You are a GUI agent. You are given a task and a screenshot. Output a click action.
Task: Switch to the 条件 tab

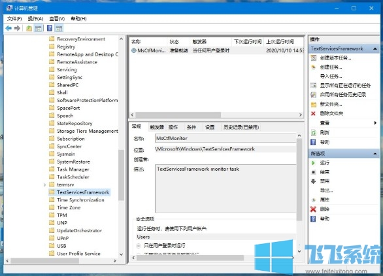[191, 127]
